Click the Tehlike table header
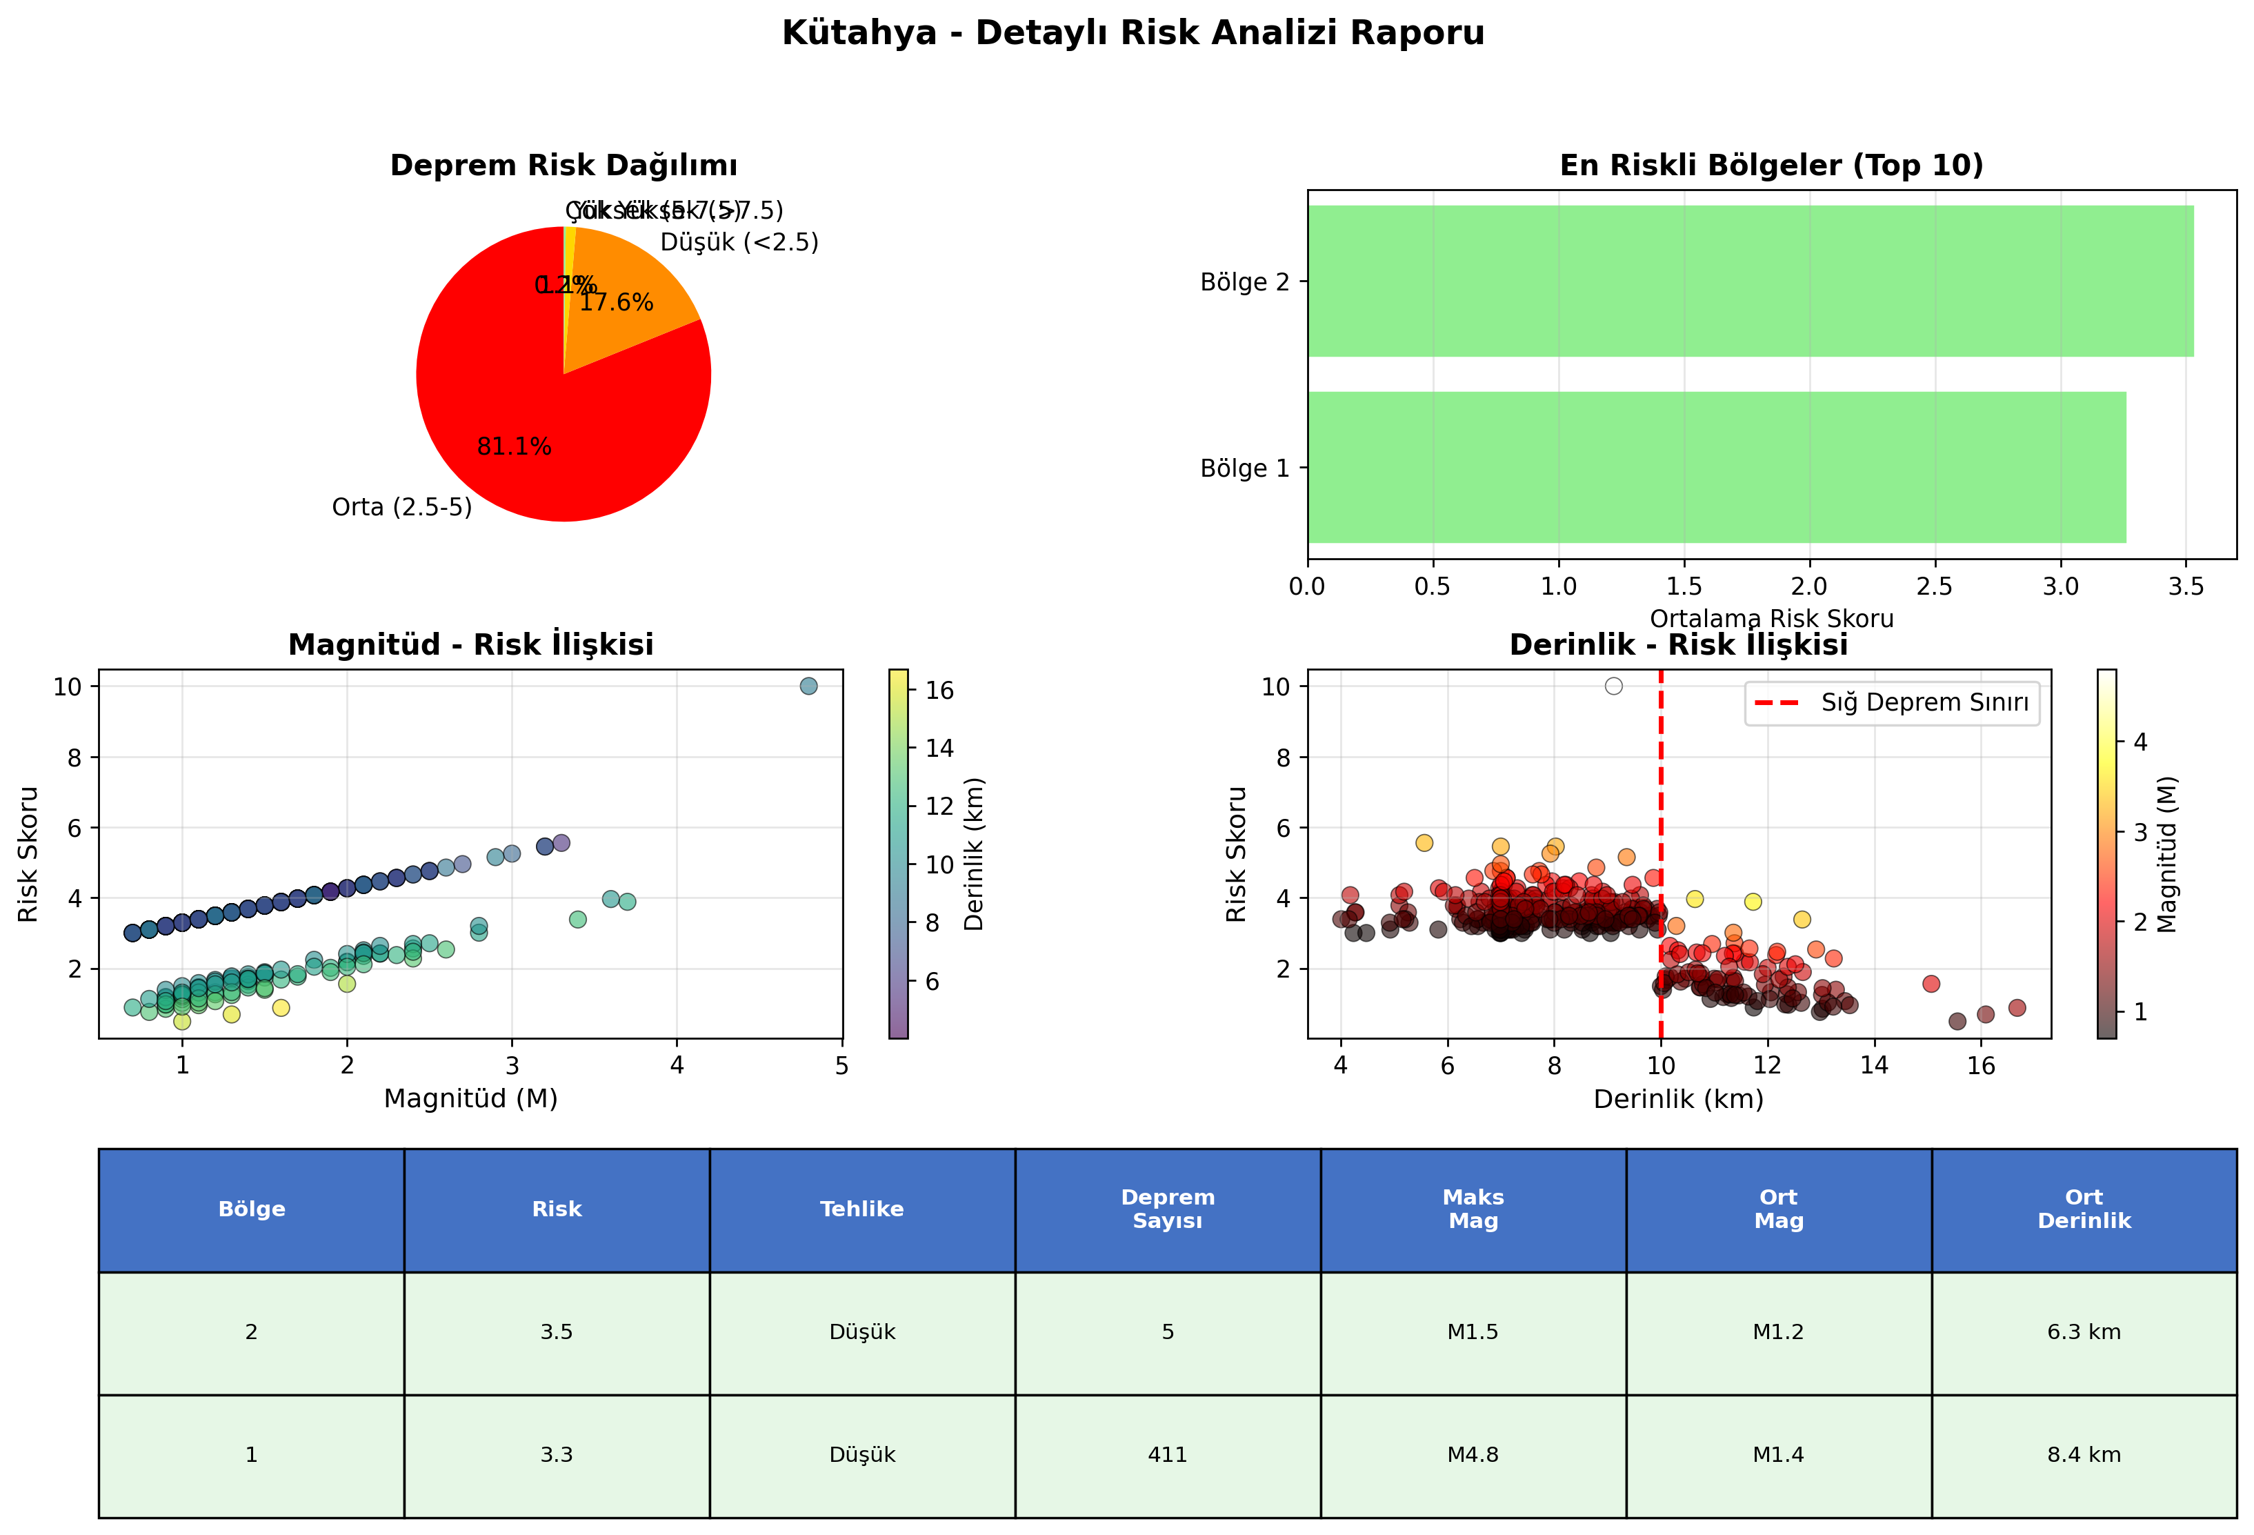The width and height of the screenshot is (2254, 1535). [x=862, y=1209]
